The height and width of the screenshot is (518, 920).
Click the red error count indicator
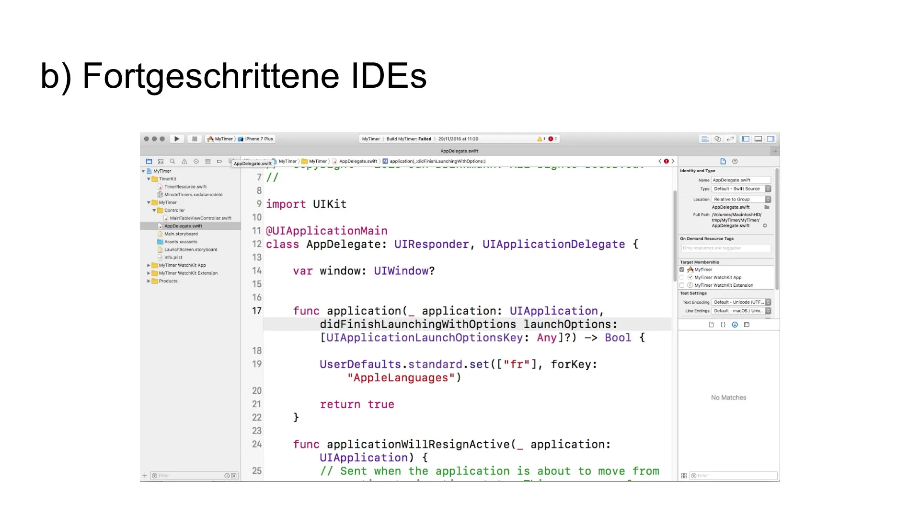553,139
